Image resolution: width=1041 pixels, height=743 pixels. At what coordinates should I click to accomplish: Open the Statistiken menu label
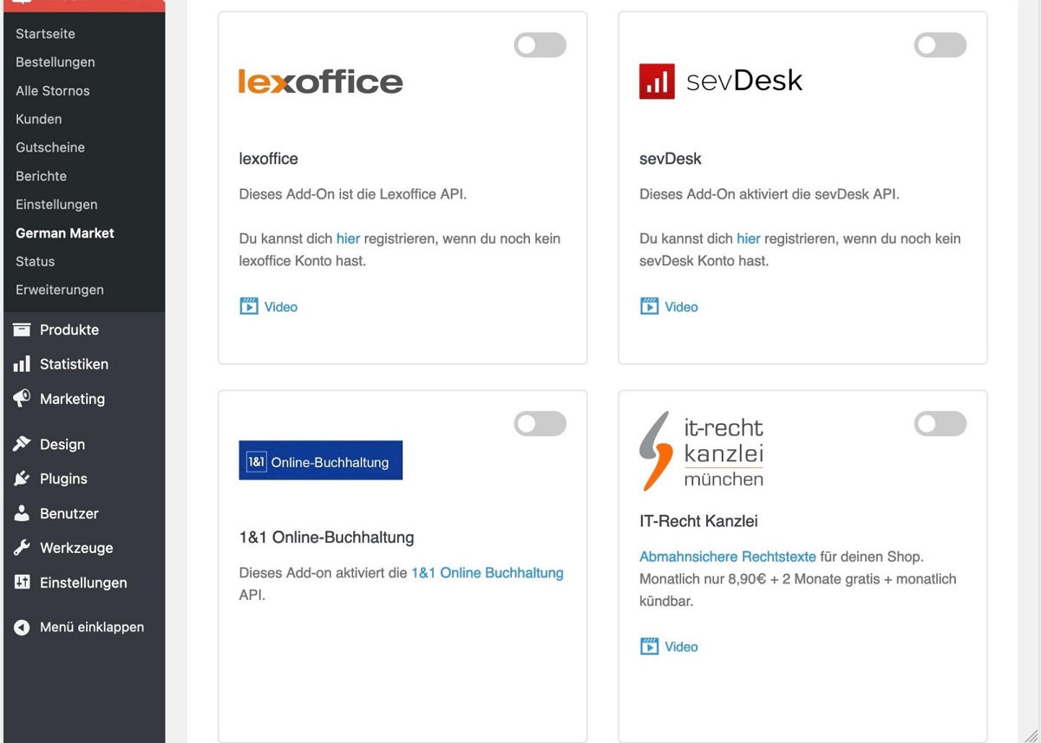coord(74,364)
